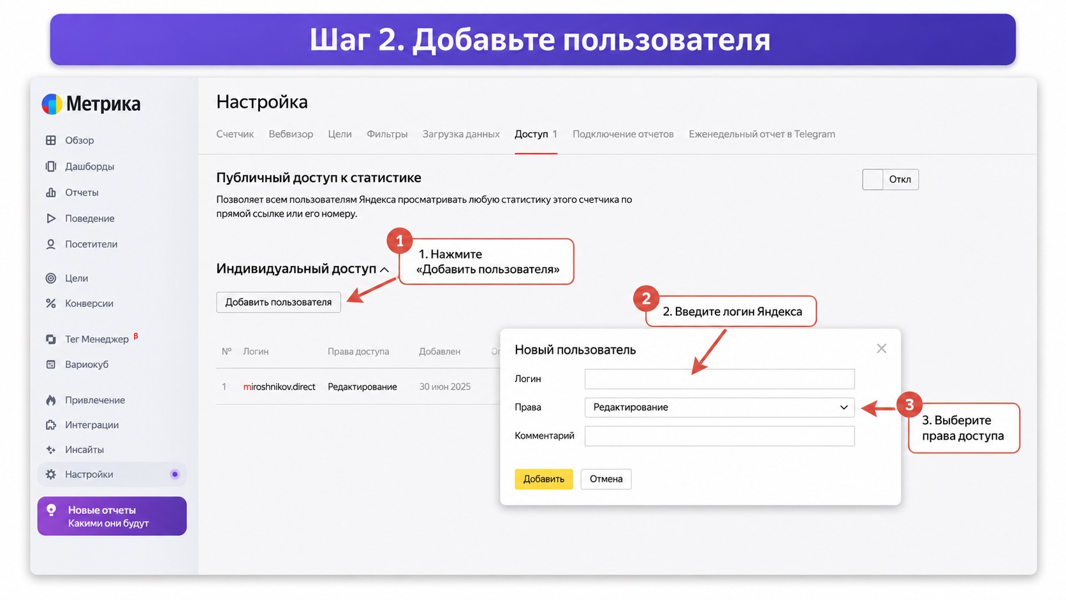Click the Привлечение sidebar label
The width and height of the screenshot is (1066, 600).
95,400
